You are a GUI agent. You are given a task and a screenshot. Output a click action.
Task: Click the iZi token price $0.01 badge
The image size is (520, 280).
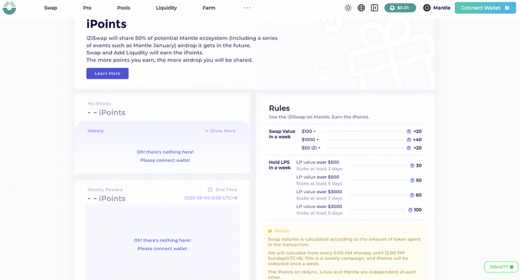(400, 8)
